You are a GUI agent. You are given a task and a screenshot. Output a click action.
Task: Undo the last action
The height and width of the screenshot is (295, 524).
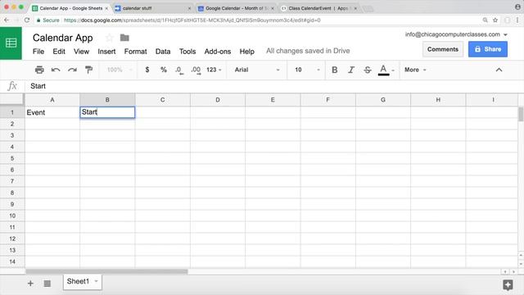pyautogui.click(x=56, y=70)
